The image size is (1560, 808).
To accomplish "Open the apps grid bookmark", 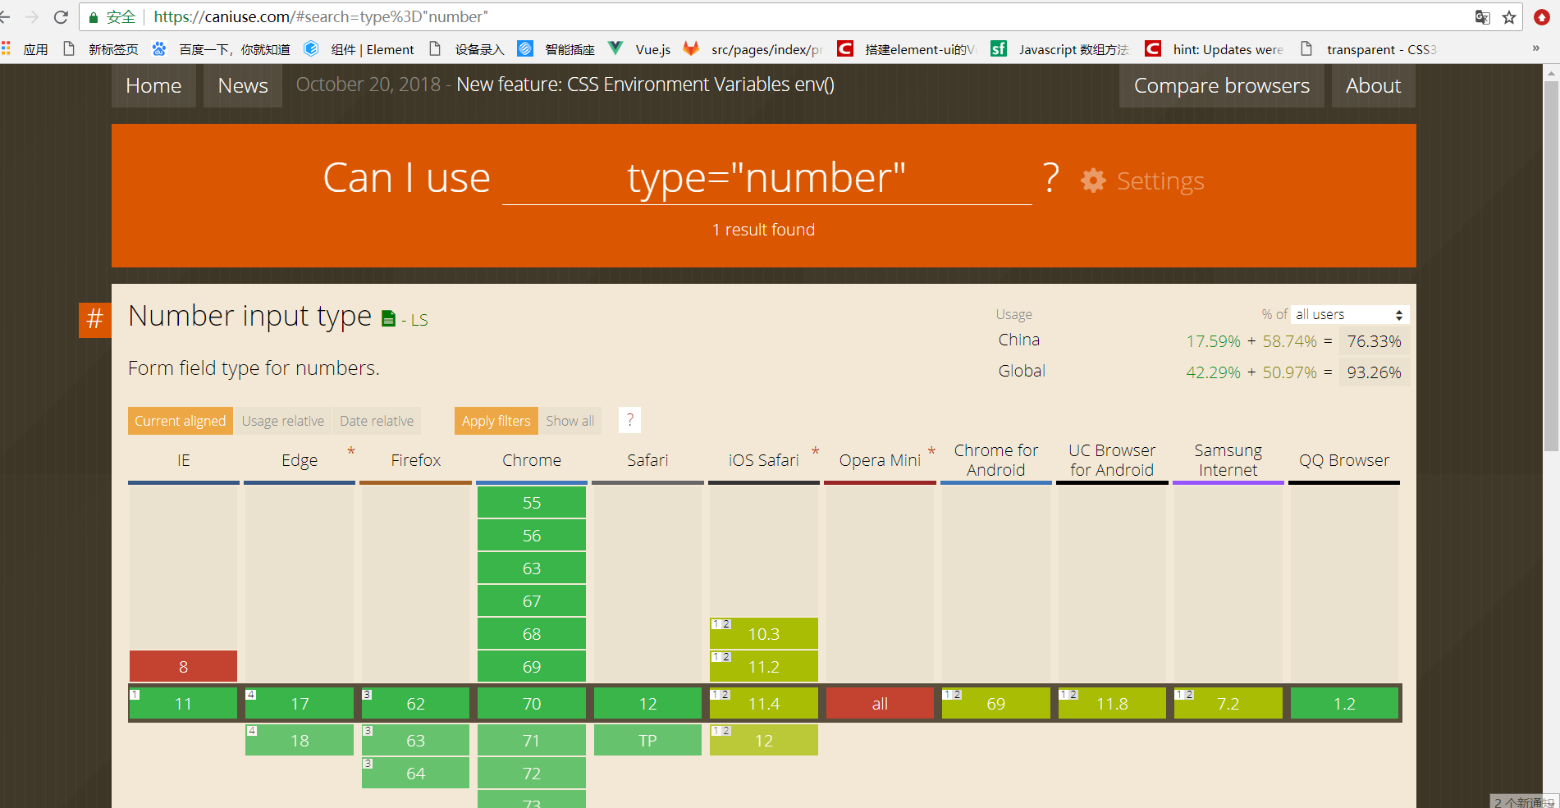I will pyautogui.click(x=25, y=49).
